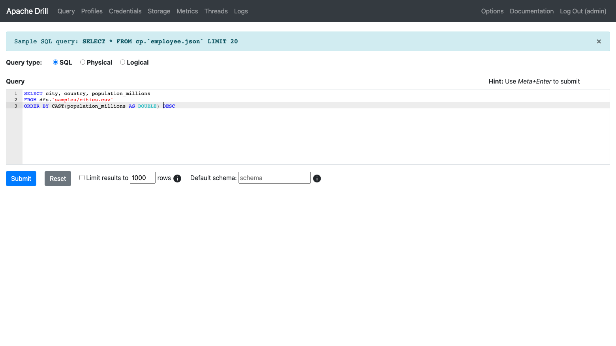
Task: View the Metrics page
Action: pyautogui.click(x=187, y=11)
